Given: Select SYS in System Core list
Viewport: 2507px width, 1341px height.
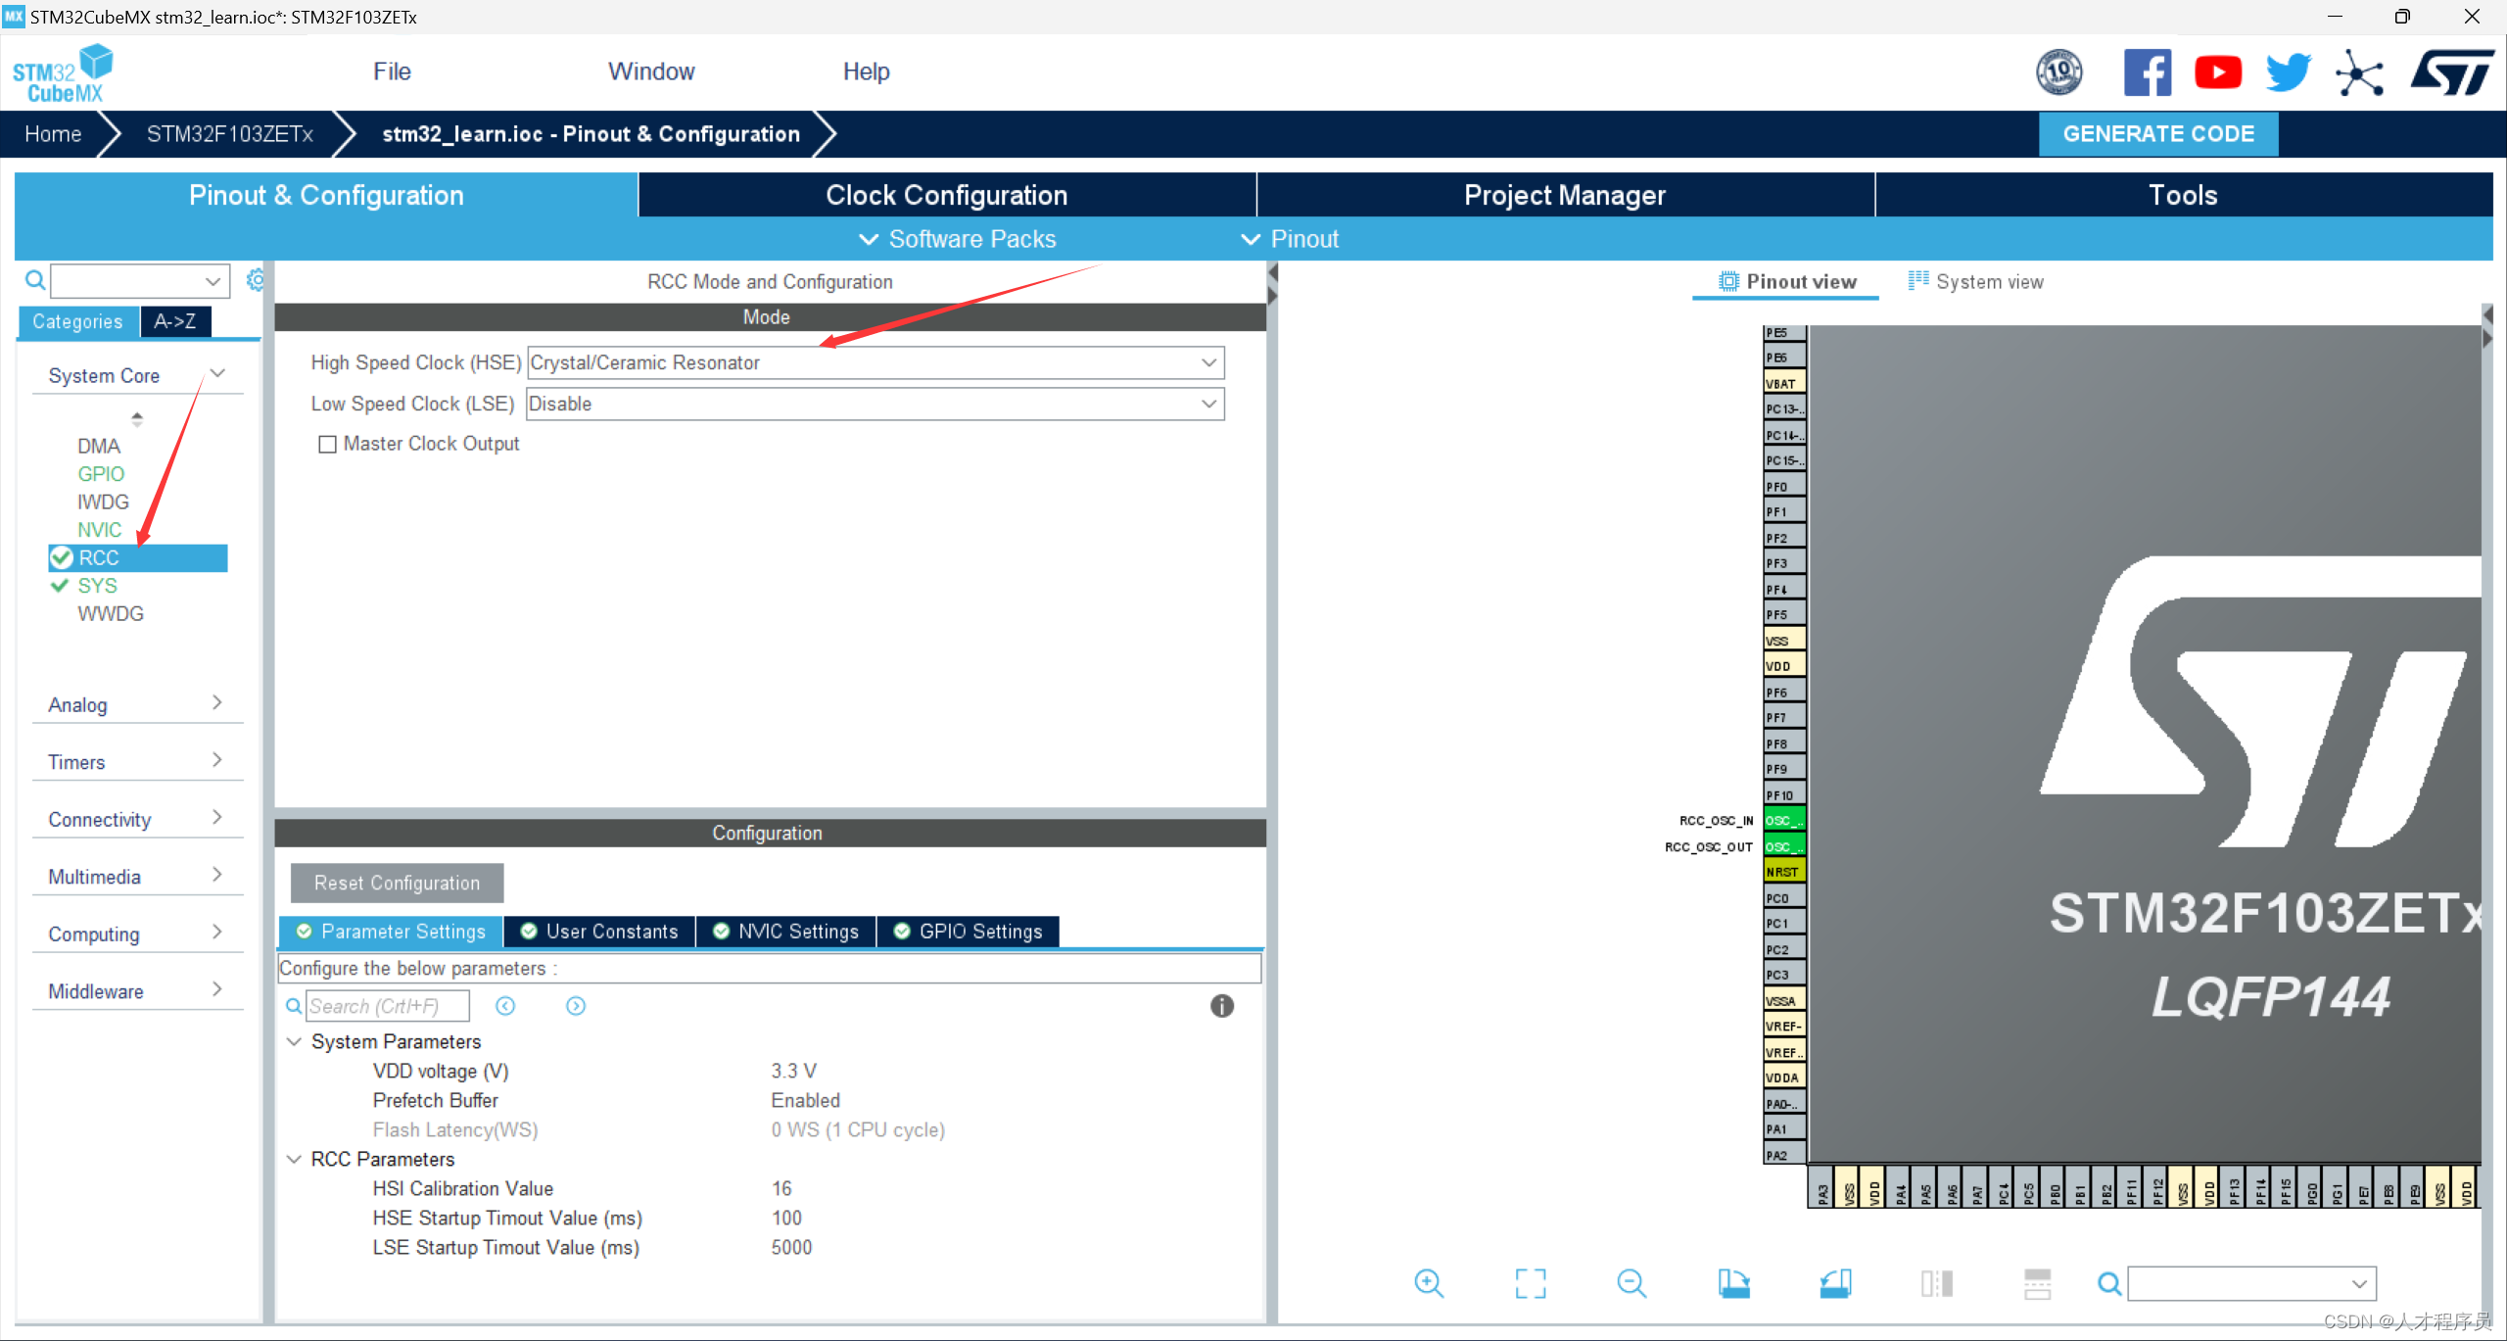Looking at the screenshot, I should pyautogui.click(x=97, y=586).
